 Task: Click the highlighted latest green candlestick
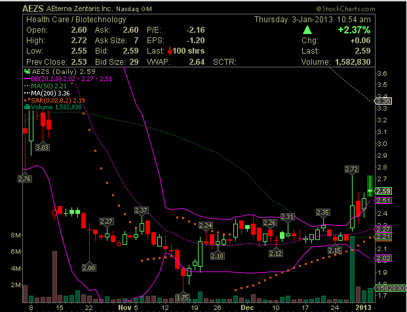(370, 186)
